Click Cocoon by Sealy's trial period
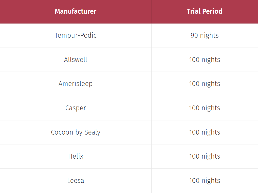The image size is (258, 193). [x=205, y=132]
